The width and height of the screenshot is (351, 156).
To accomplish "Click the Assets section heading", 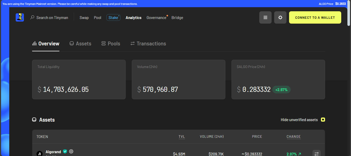I will tap(47, 120).
